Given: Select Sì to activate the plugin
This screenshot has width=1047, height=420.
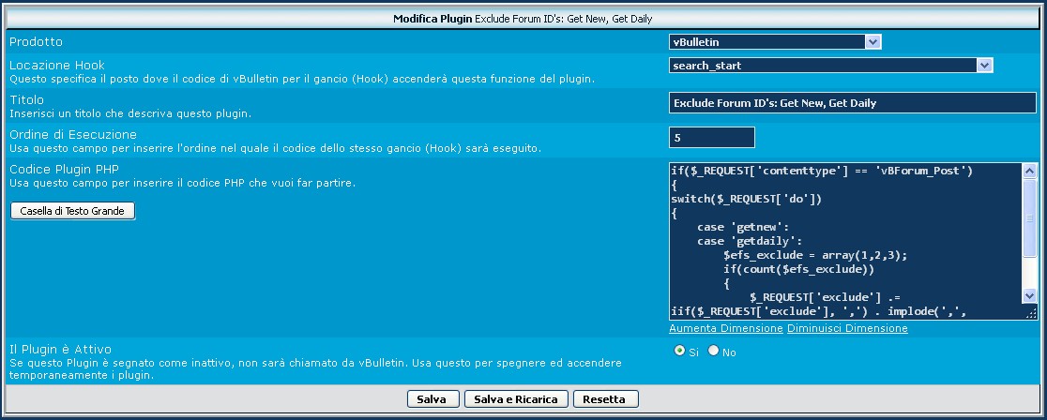Looking at the screenshot, I should (680, 351).
